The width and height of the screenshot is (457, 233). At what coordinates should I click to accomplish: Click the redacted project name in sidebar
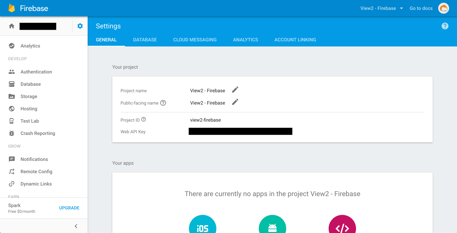pyautogui.click(x=38, y=26)
